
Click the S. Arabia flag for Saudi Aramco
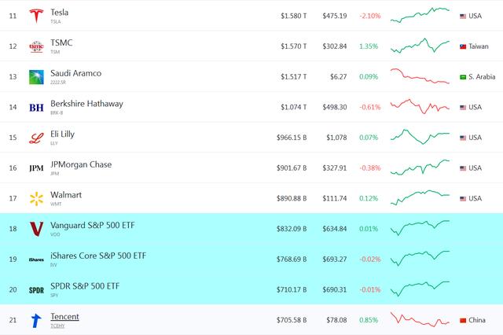[x=463, y=77]
